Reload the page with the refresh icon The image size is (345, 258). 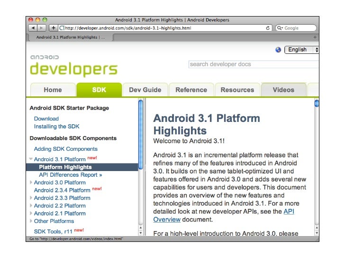[268, 28]
